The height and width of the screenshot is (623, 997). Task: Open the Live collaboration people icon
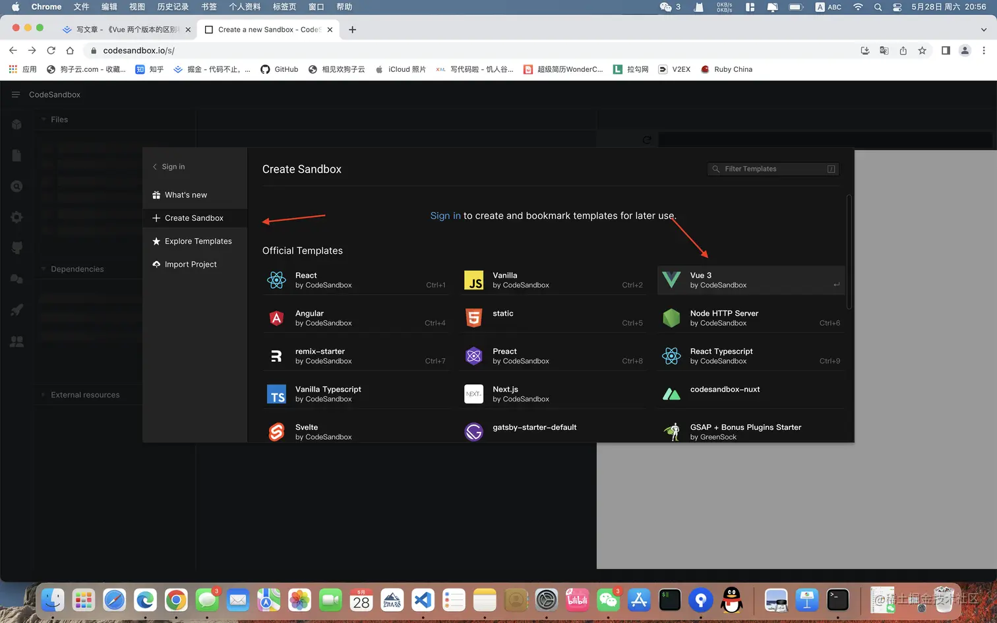(x=17, y=341)
